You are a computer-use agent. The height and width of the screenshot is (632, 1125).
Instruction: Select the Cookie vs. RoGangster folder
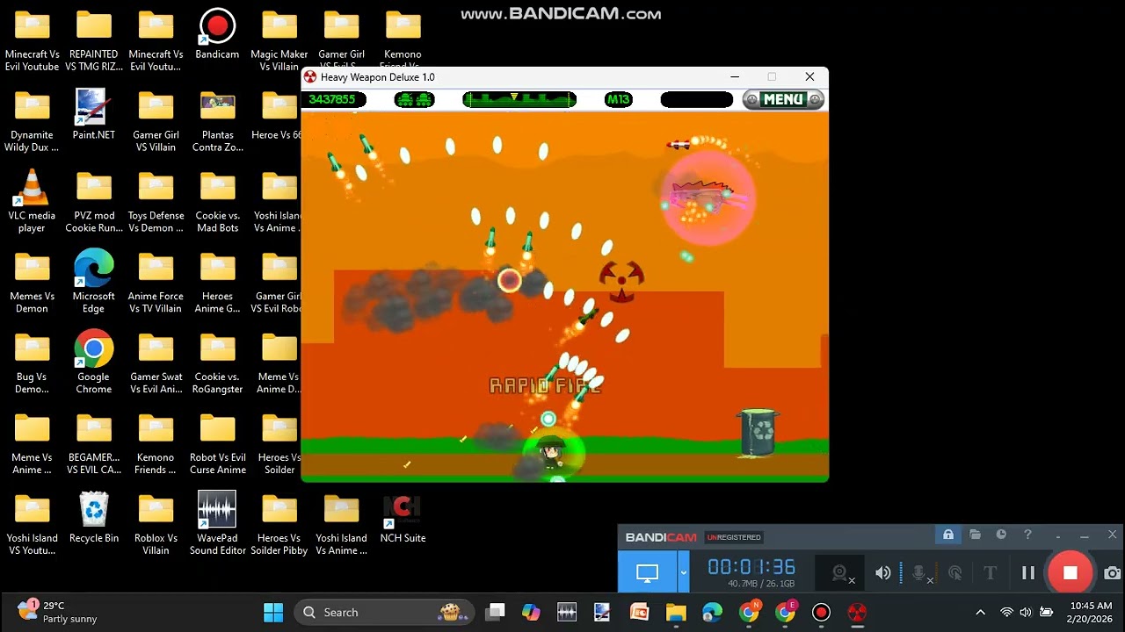[217, 362]
